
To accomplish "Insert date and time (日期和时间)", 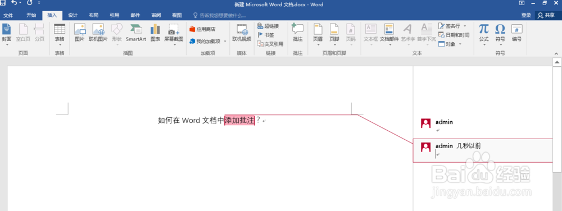I will (x=454, y=35).
